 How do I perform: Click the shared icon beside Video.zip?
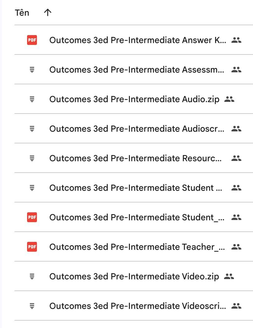[x=229, y=277]
